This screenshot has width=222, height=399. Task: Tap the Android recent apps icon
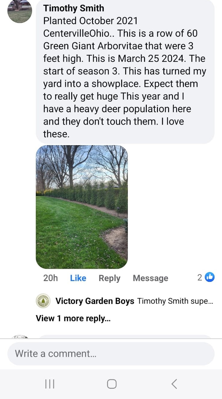pos(50,384)
